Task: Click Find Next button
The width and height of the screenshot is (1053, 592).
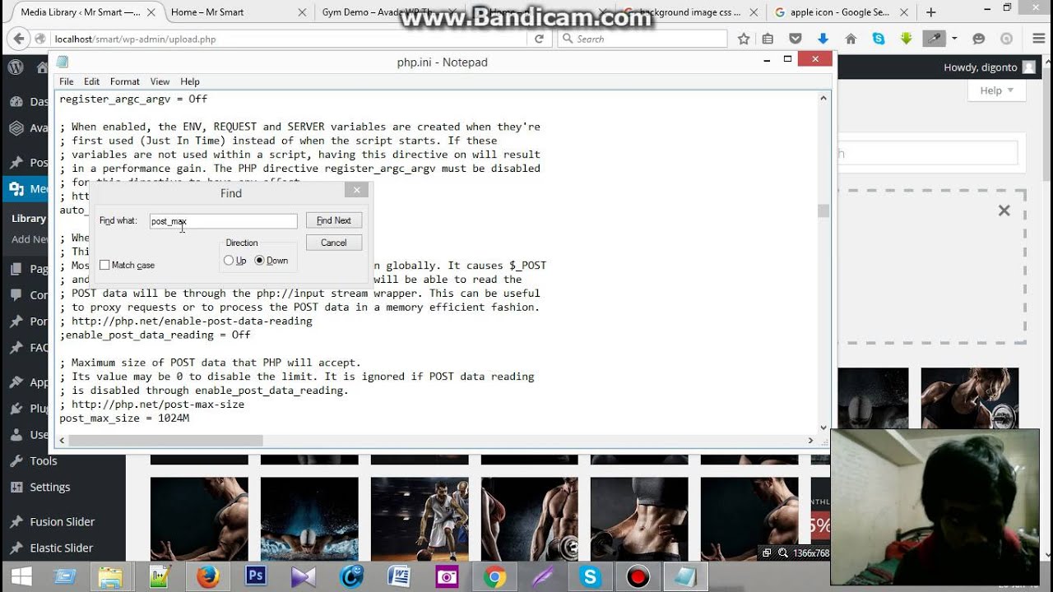Action: pos(334,220)
